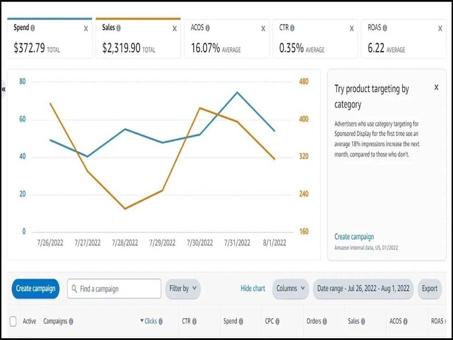The image size is (453, 340).
Task: Sort by the Active column header
Action: pyautogui.click(x=29, y=321)
